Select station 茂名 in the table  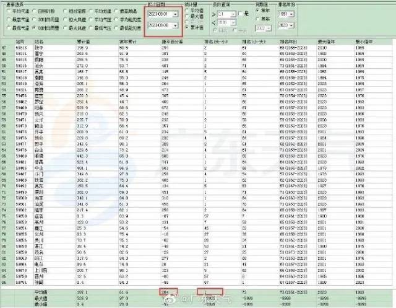coord(39,252)
